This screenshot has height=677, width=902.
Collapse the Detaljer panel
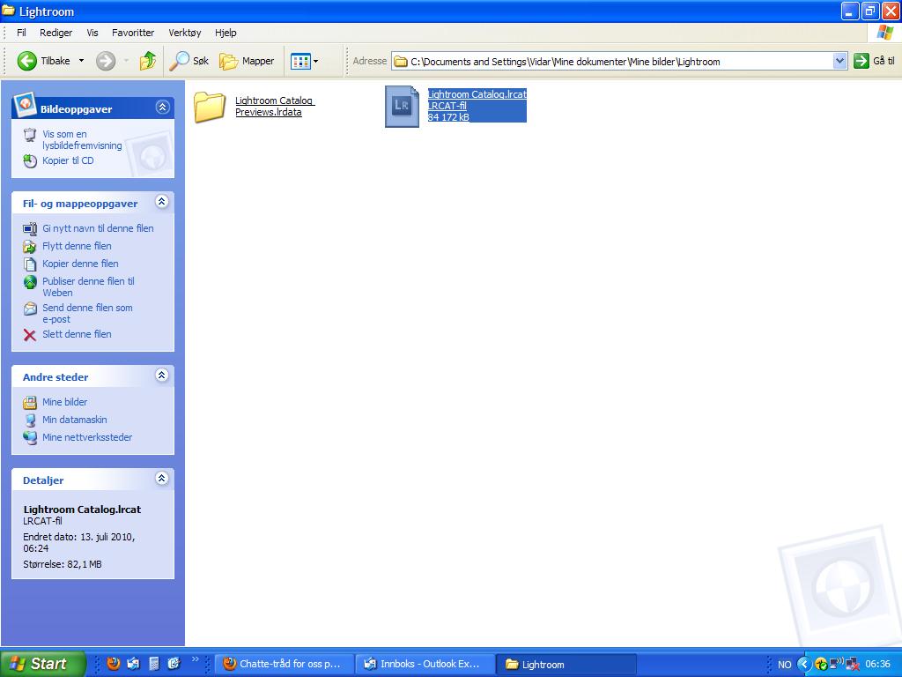tap(162, 479)
